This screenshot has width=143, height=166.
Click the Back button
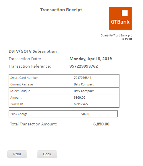tap(47, 154)
